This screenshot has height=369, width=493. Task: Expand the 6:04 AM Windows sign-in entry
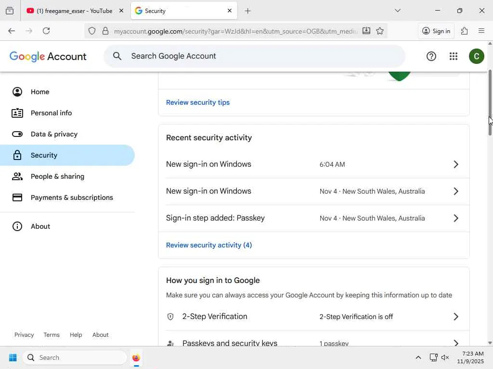[455, 164]
